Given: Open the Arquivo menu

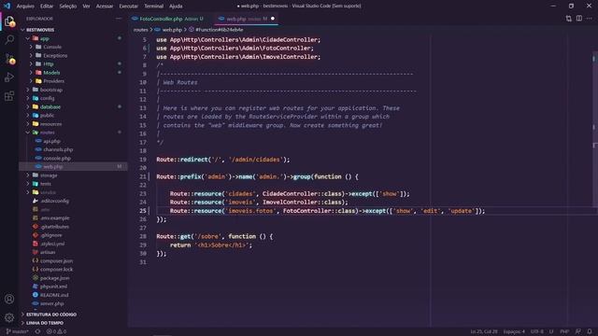Looking at the screenshot, I should [x=25, y=6].
